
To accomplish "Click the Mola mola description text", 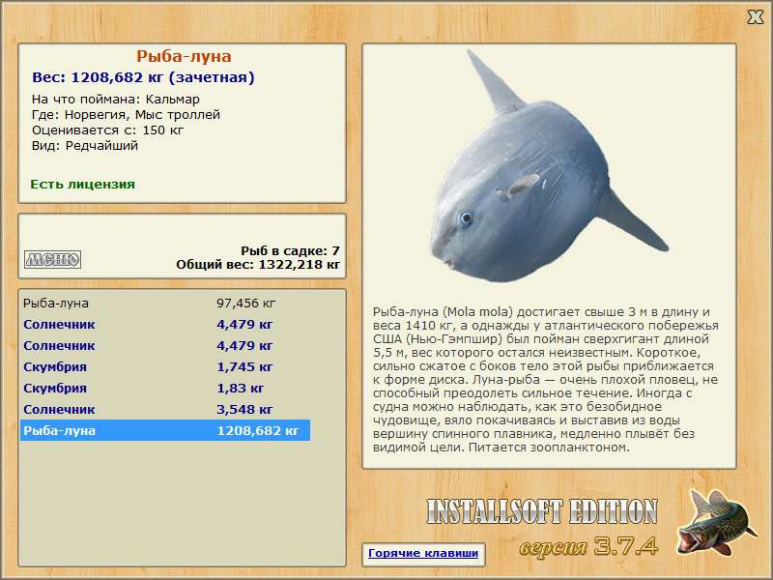I will click(x=546, y=380).
